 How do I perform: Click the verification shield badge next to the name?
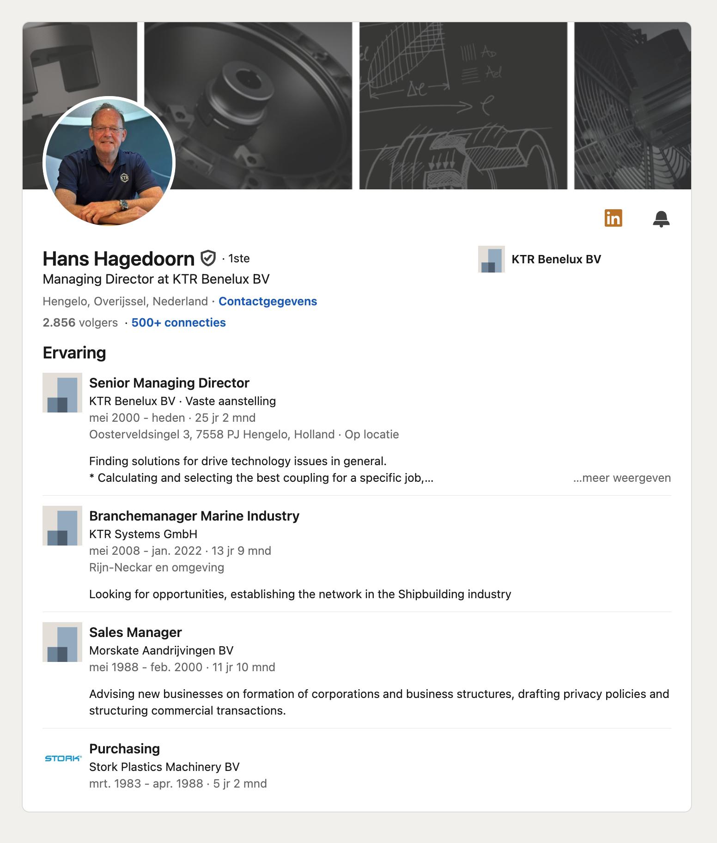208,258
